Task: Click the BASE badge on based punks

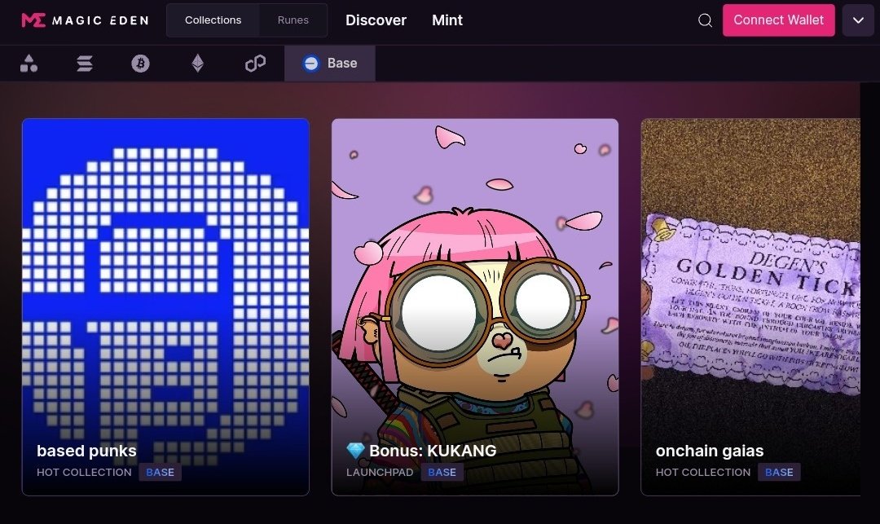Action: (x=160, y=473)
